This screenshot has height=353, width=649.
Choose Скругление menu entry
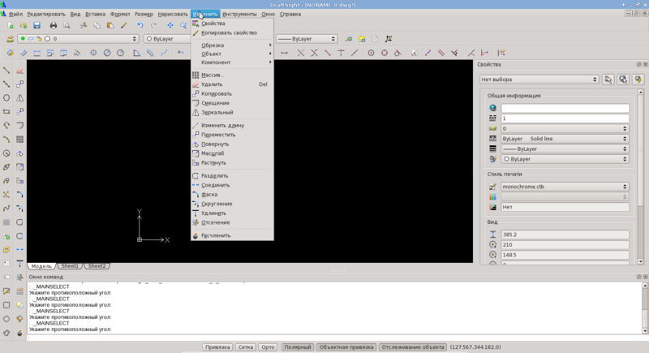click(232, 204)
